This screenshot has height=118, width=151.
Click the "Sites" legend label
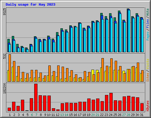[x=148, y=77]
